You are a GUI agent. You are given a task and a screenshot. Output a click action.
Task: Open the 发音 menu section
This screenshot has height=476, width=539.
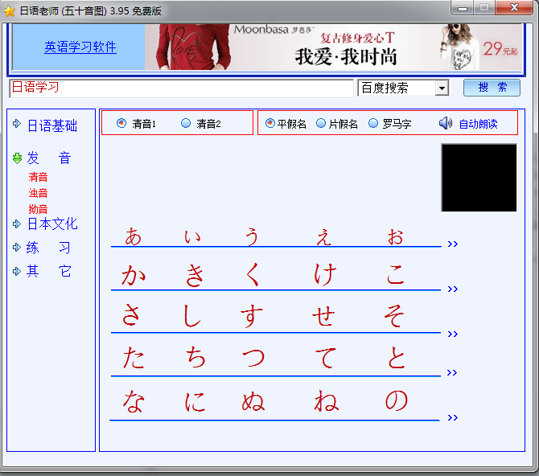(x=49, y=158)
